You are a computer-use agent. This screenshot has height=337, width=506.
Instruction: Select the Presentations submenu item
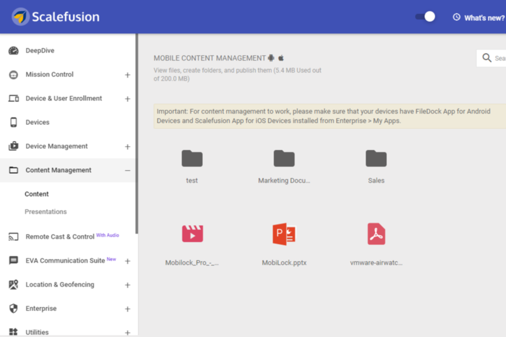(46, 212)
